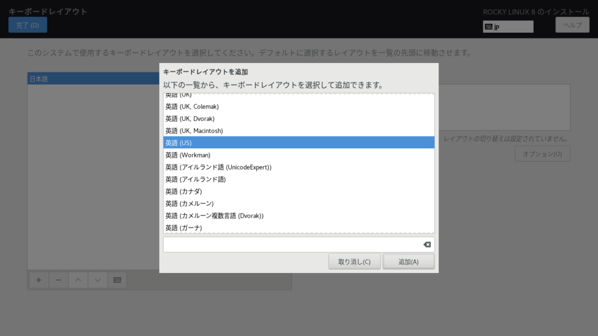The image size is (598, 336).
Task: Click the clear-text icon in search field
Action: 426,244
